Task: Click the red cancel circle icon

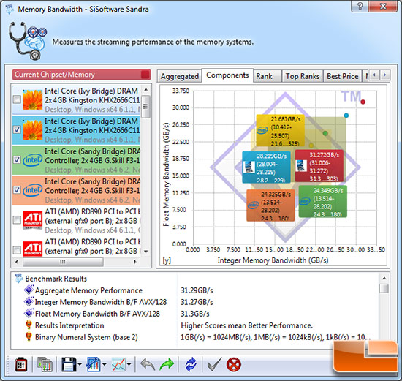Action: click(234, 364)
